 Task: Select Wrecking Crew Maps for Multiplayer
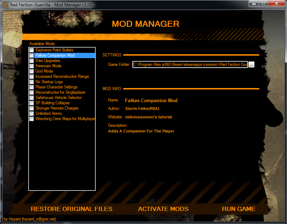[x=65, y=119]
